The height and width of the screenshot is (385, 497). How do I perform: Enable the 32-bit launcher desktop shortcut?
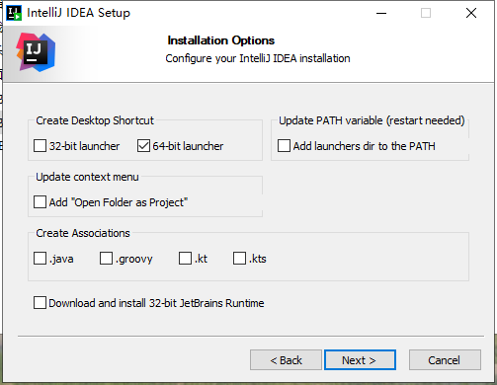click(x=40, y=146)
